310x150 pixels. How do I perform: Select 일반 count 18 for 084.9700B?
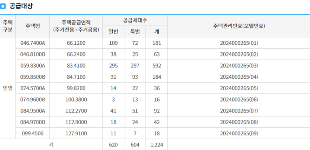coord(113,122)
